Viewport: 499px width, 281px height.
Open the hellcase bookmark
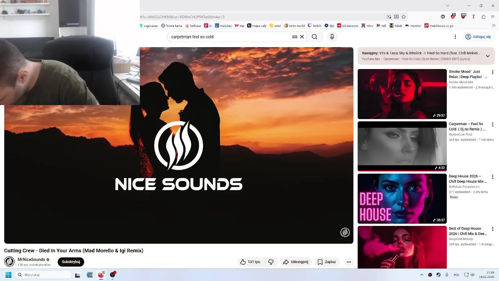pyautogui.click(x=193, y=26)
